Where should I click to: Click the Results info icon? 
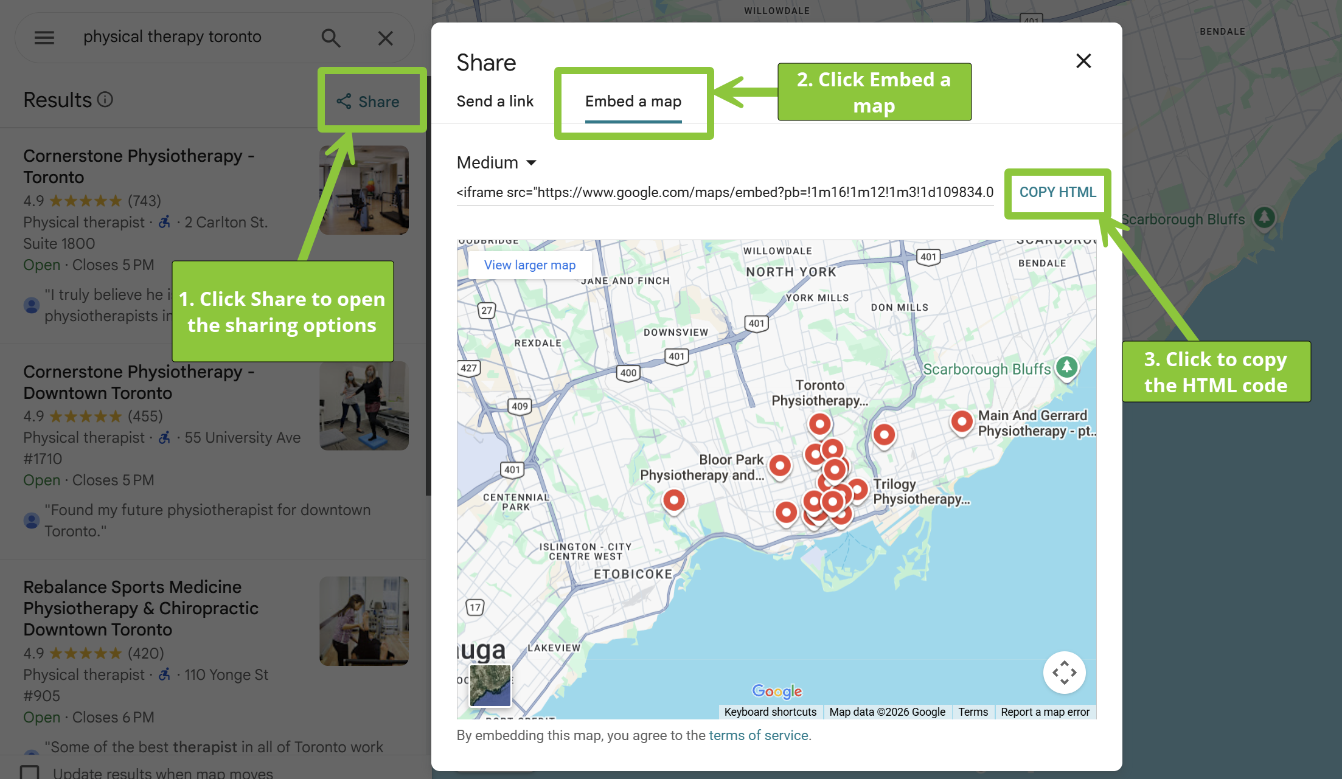tap(105, 99)
